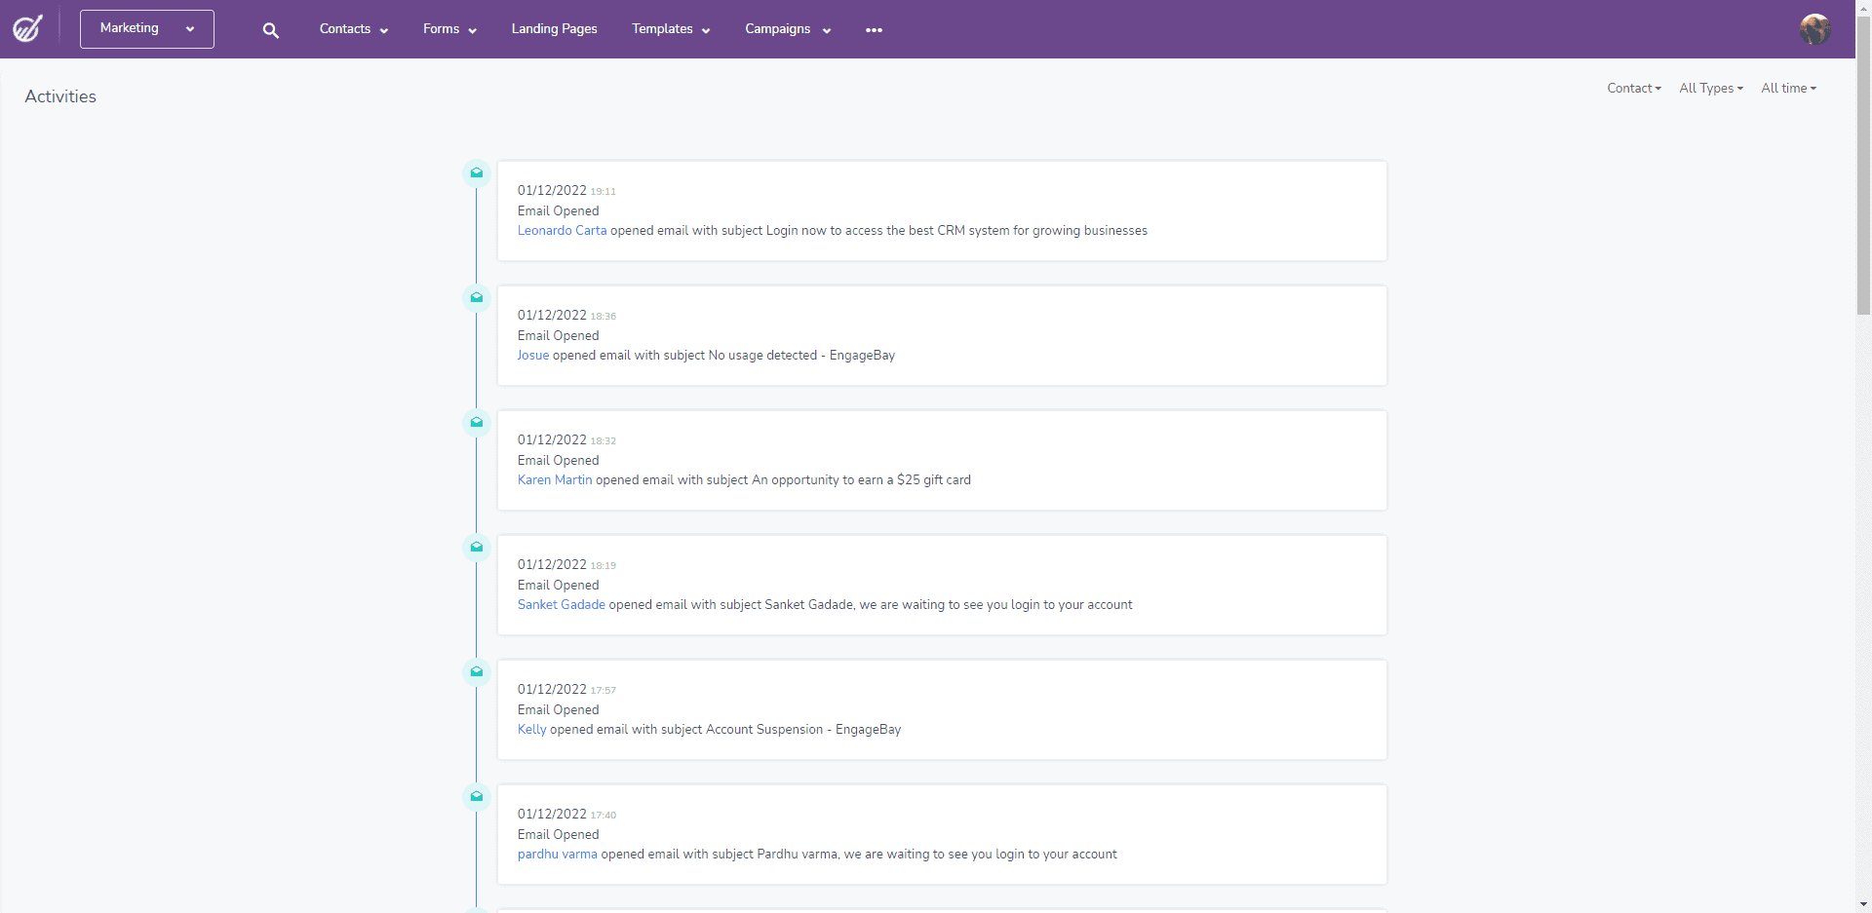Open the user profile avatar
Image resolution: width=1872 pixels, height=913 pixels.
coord(1814,29)
